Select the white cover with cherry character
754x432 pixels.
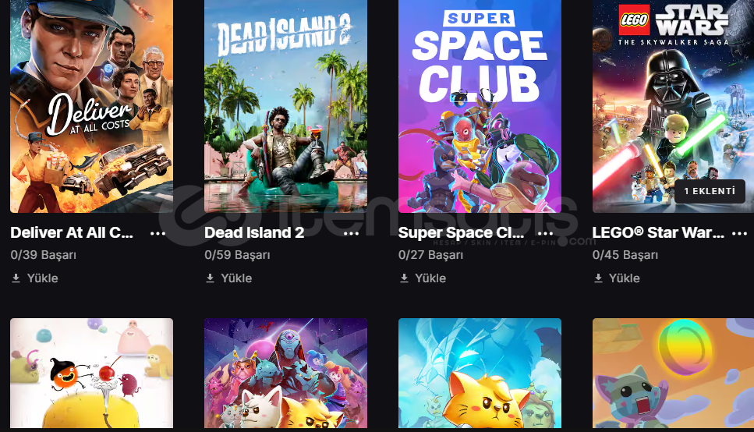(91, 374)
